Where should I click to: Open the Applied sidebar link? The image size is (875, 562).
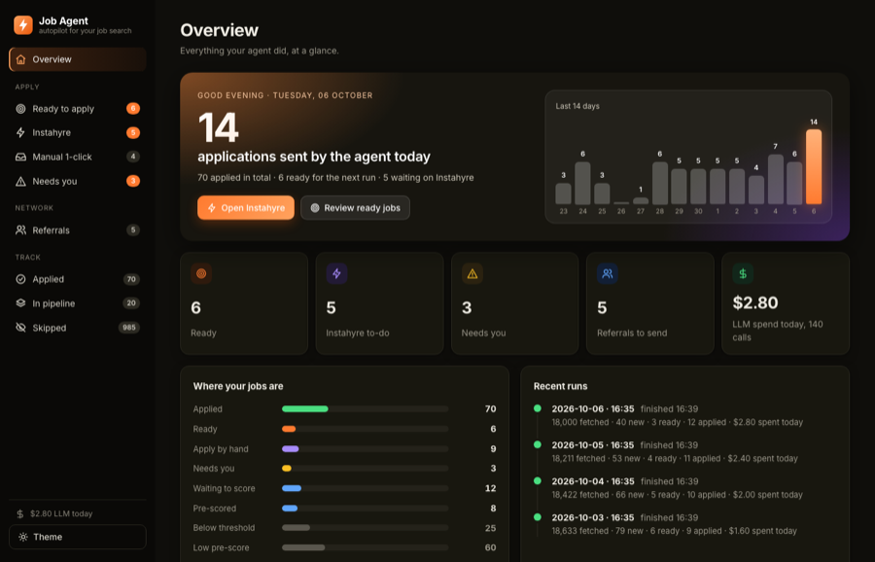pos(78,279)
